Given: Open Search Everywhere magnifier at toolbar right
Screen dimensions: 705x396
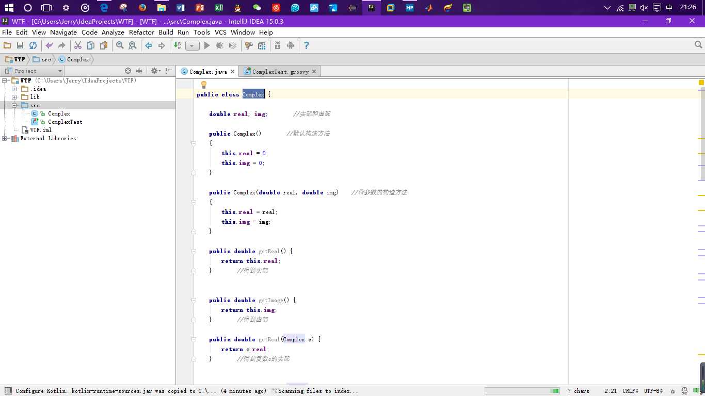Looking at the screenshot, I should 698,45.
